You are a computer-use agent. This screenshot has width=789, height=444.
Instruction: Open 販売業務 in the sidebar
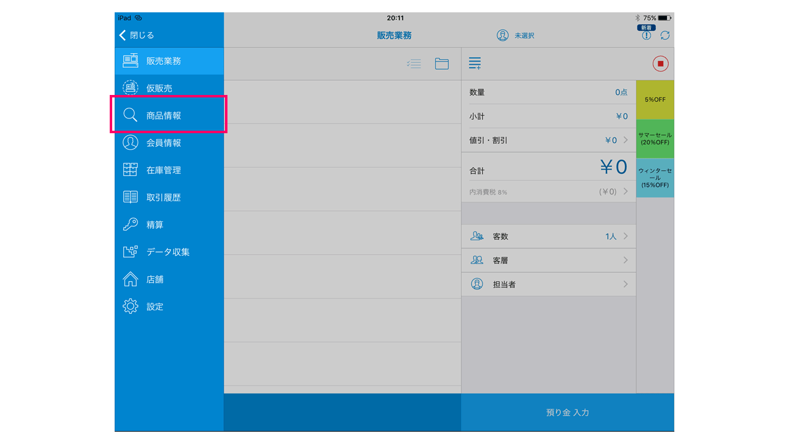pos(169,61)
